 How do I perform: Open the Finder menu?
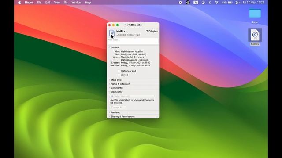pyautogui.click(x=29, y=2)
